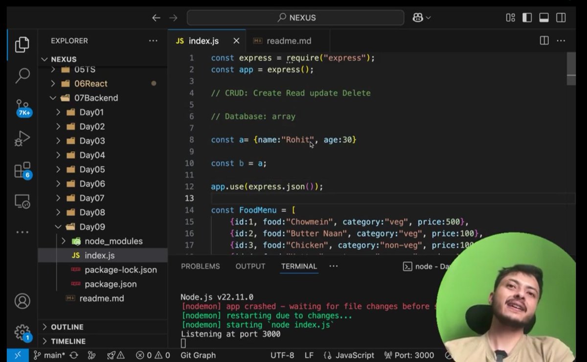This screenshot has width=587, height=362.
Task: Open the Run and Debug panel
Action: 22,138
